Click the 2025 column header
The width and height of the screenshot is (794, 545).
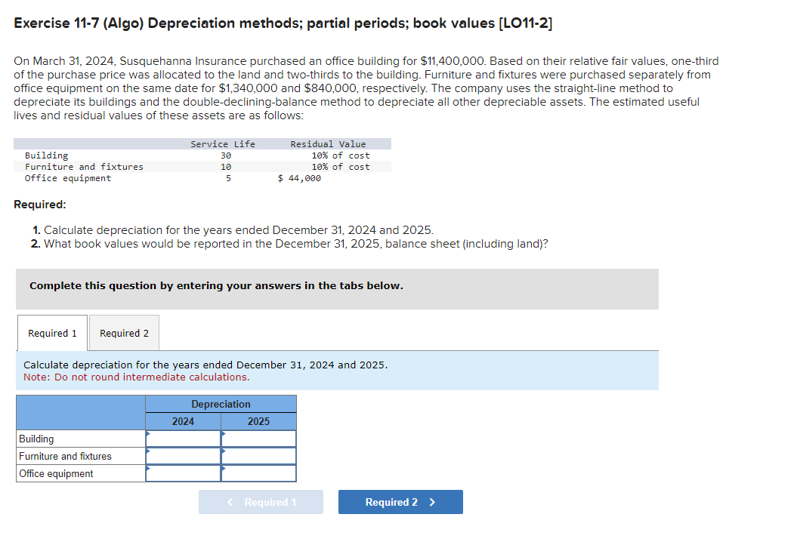[x=258, y=421]
